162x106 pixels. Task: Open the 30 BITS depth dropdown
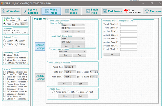(73, 28)
